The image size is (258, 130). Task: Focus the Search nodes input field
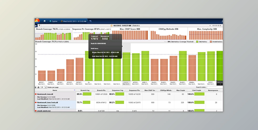(x=215, y=87)
